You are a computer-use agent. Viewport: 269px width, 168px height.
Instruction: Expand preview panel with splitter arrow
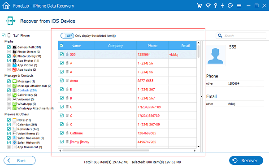pos(201,97)
